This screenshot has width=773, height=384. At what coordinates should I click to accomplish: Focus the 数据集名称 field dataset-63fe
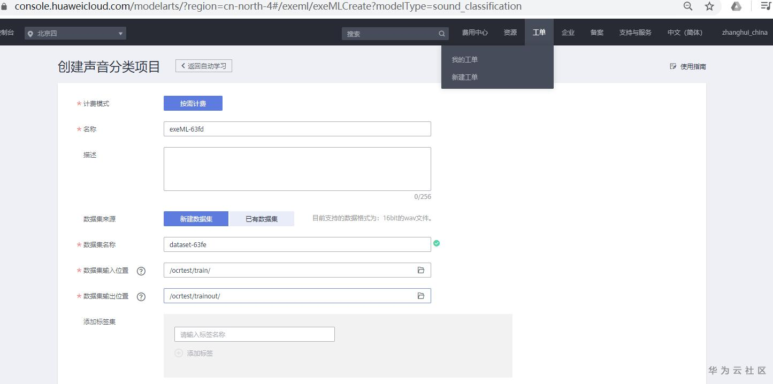[x=297, y=244]
